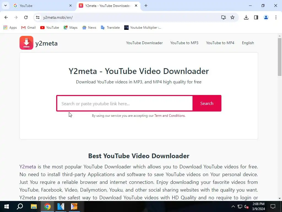This screenshot has height=212, width=282.
Task: Open the Translate bookmark
Action: [x=110, y=28]
